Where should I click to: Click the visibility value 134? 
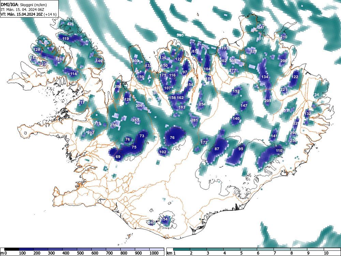click(x=265, y=77)
